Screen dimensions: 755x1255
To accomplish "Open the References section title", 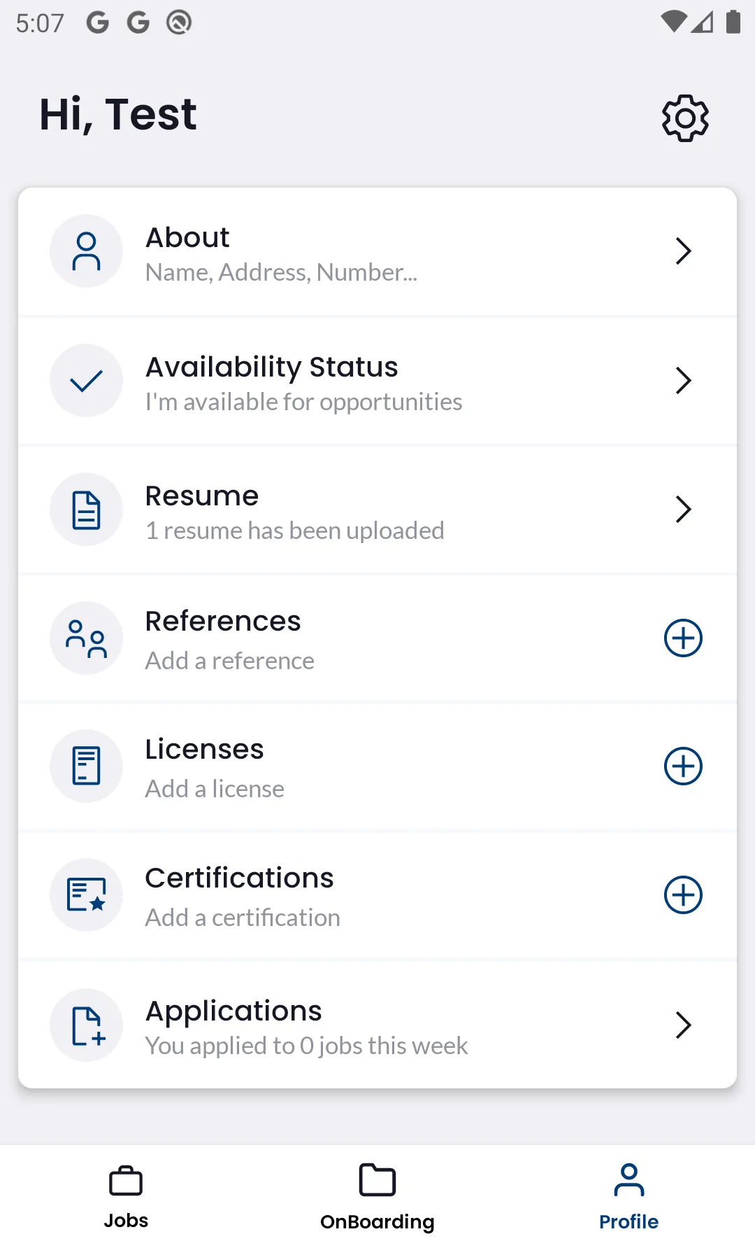I will pos(223,622).
